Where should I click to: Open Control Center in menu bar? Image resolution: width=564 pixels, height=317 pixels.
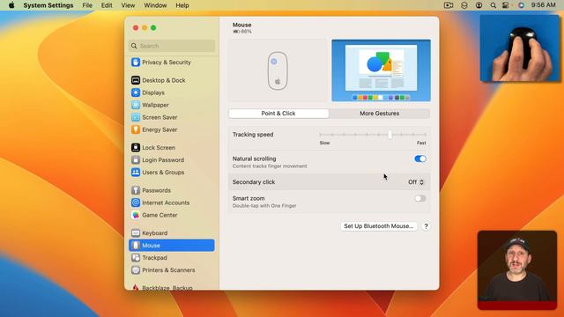(505, 5)
